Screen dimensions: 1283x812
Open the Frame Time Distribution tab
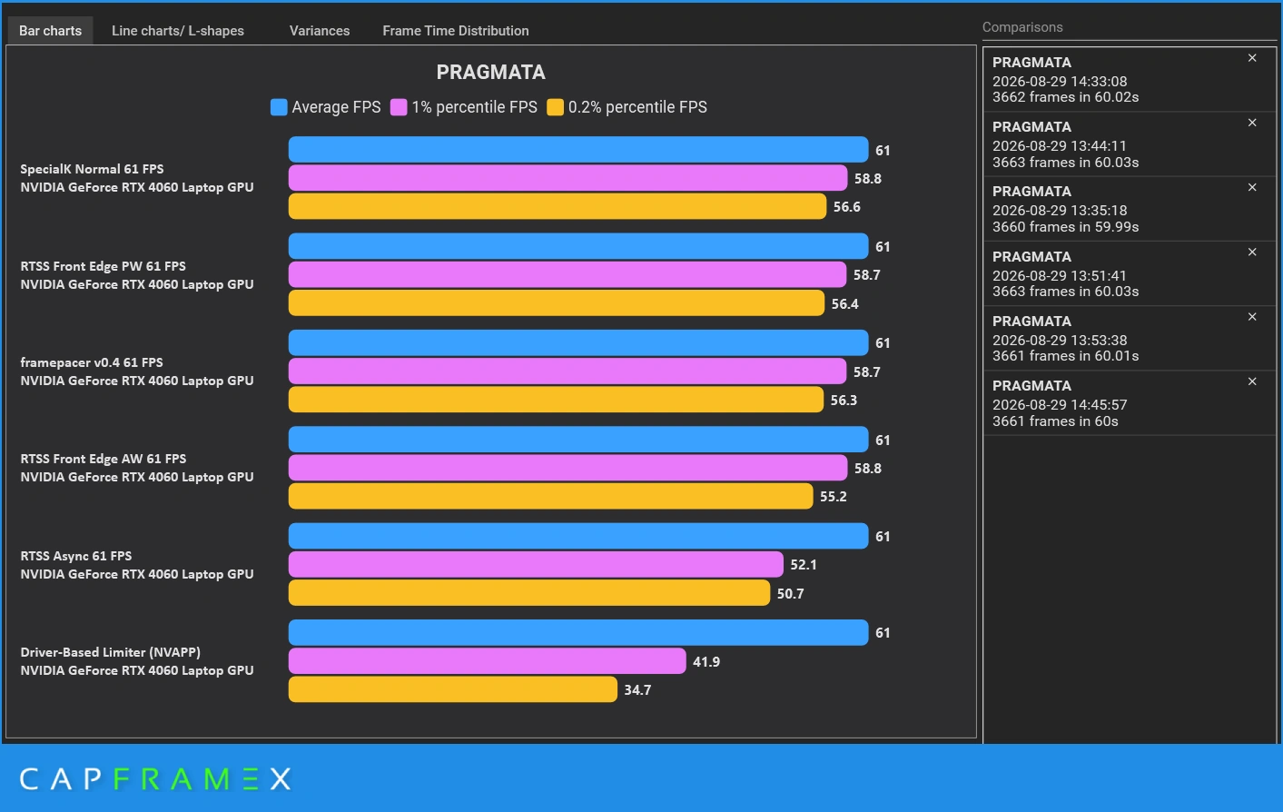456,31
